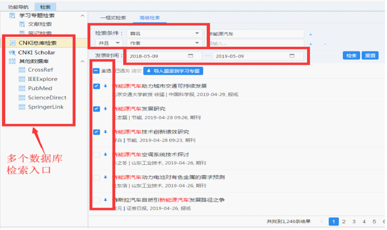This screenshot has width=387, height=230.
Task: Open calendar icon for start date
Action: point(191,56)
